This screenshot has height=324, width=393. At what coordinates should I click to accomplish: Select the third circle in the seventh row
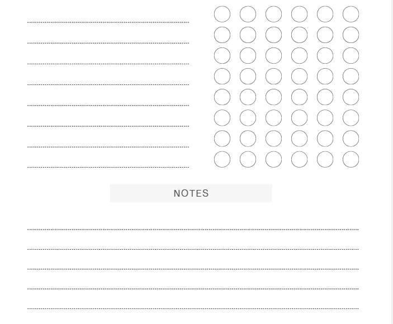click(x=273, y=138)
